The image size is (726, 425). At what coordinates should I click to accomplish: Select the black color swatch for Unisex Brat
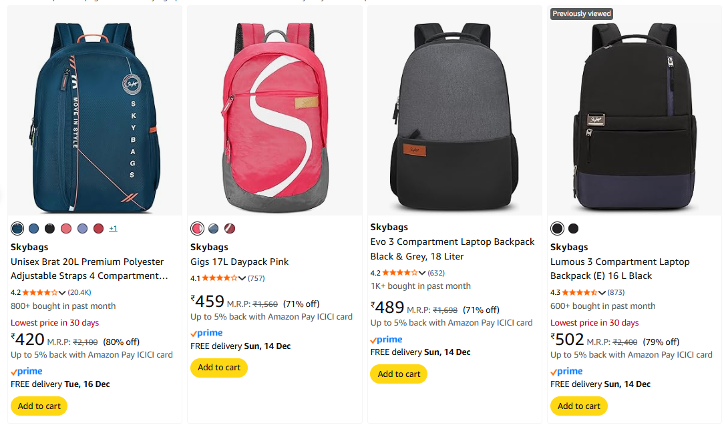(x=49, y=229)
